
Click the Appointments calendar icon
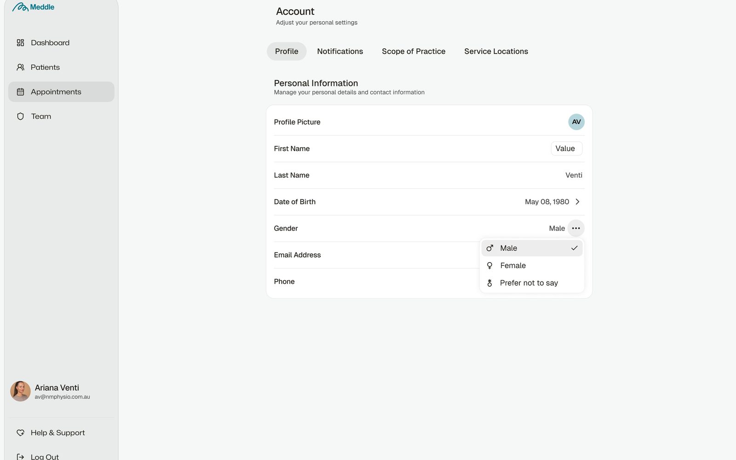coord(20,92)
